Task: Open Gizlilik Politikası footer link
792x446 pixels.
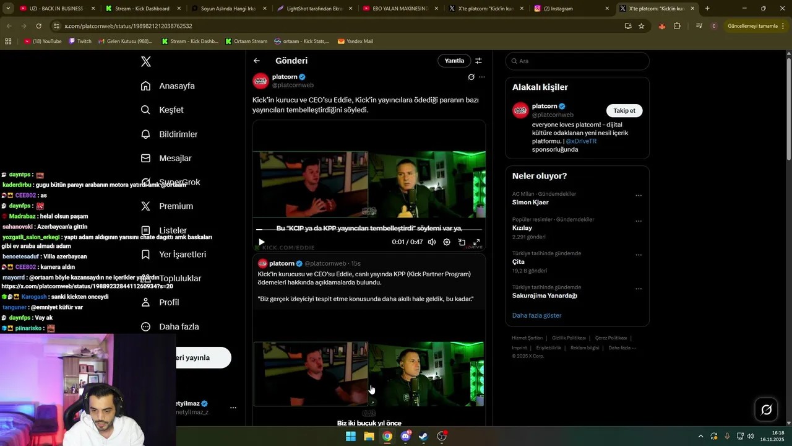Action: coord(569,338)
